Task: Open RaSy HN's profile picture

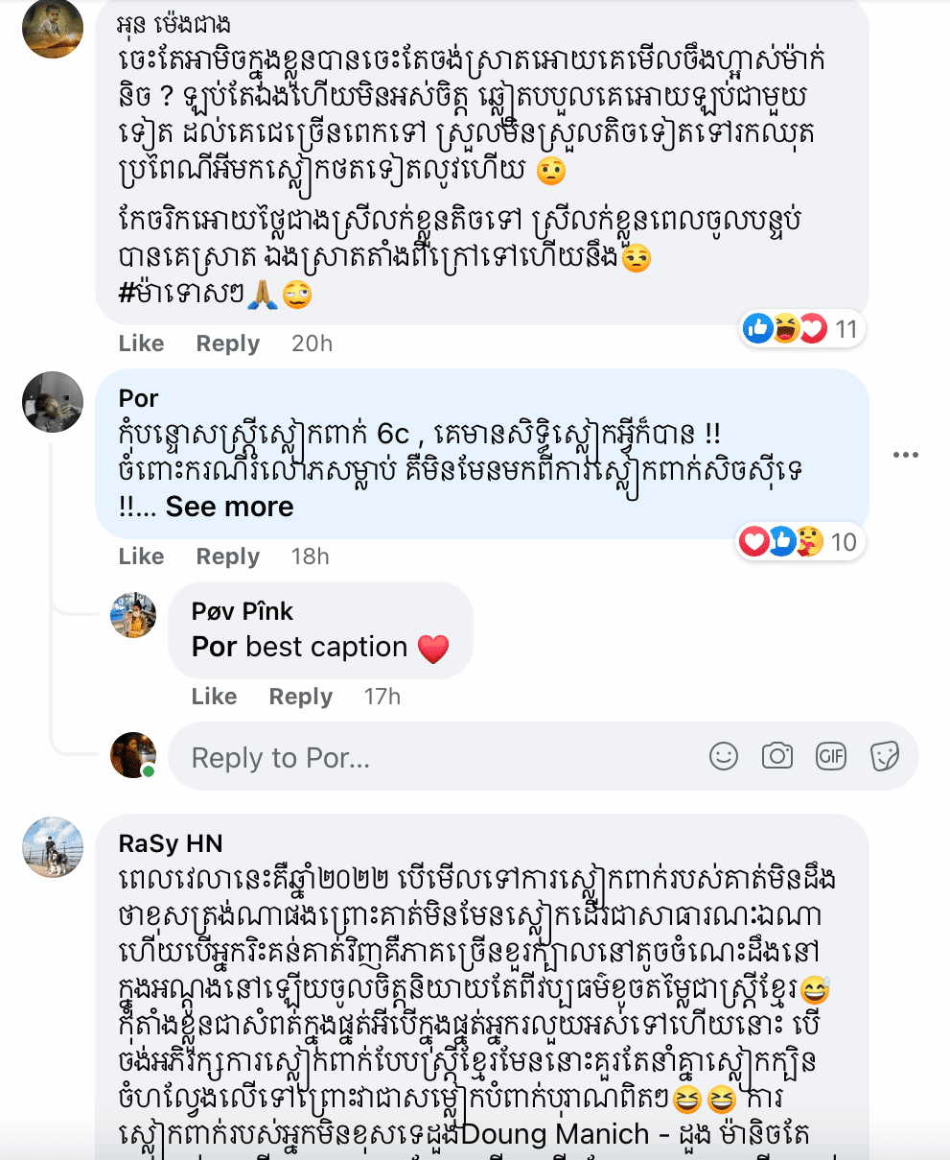Action: [x=53, y=848]
